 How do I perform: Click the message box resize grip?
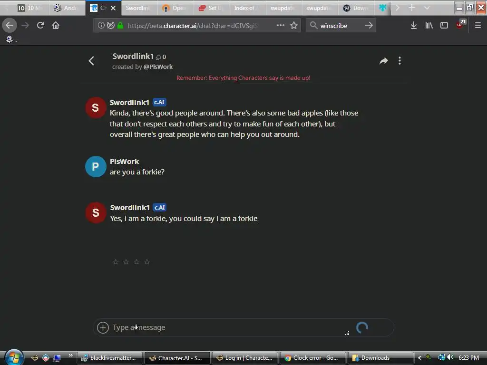(x=347, y=333)
